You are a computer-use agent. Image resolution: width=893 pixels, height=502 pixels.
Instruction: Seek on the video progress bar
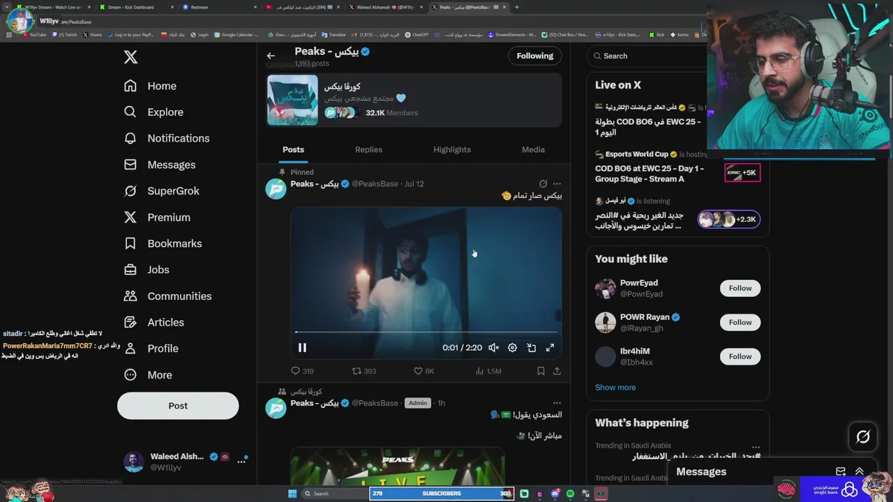[x=426, y=332]
